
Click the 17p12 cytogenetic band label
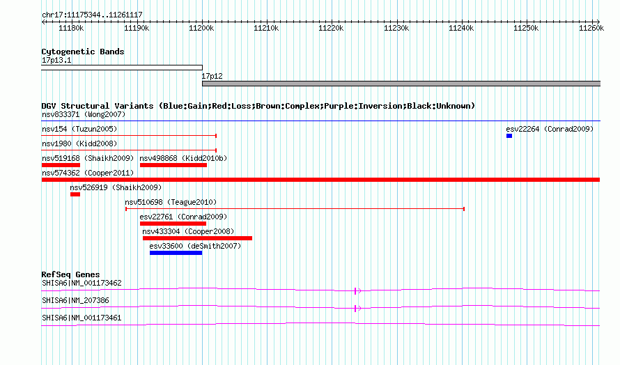pos(212,76)
